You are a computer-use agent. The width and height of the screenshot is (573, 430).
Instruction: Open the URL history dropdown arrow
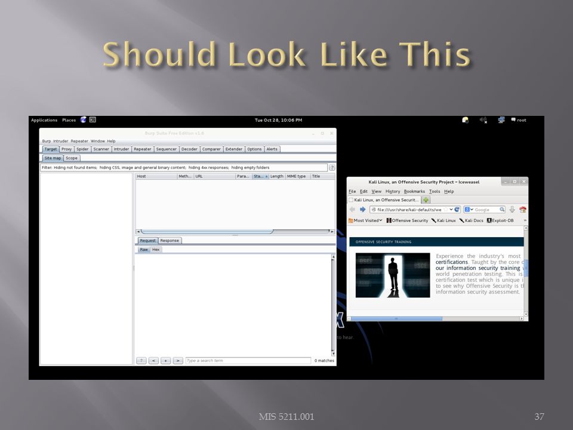tap(451, 210)
